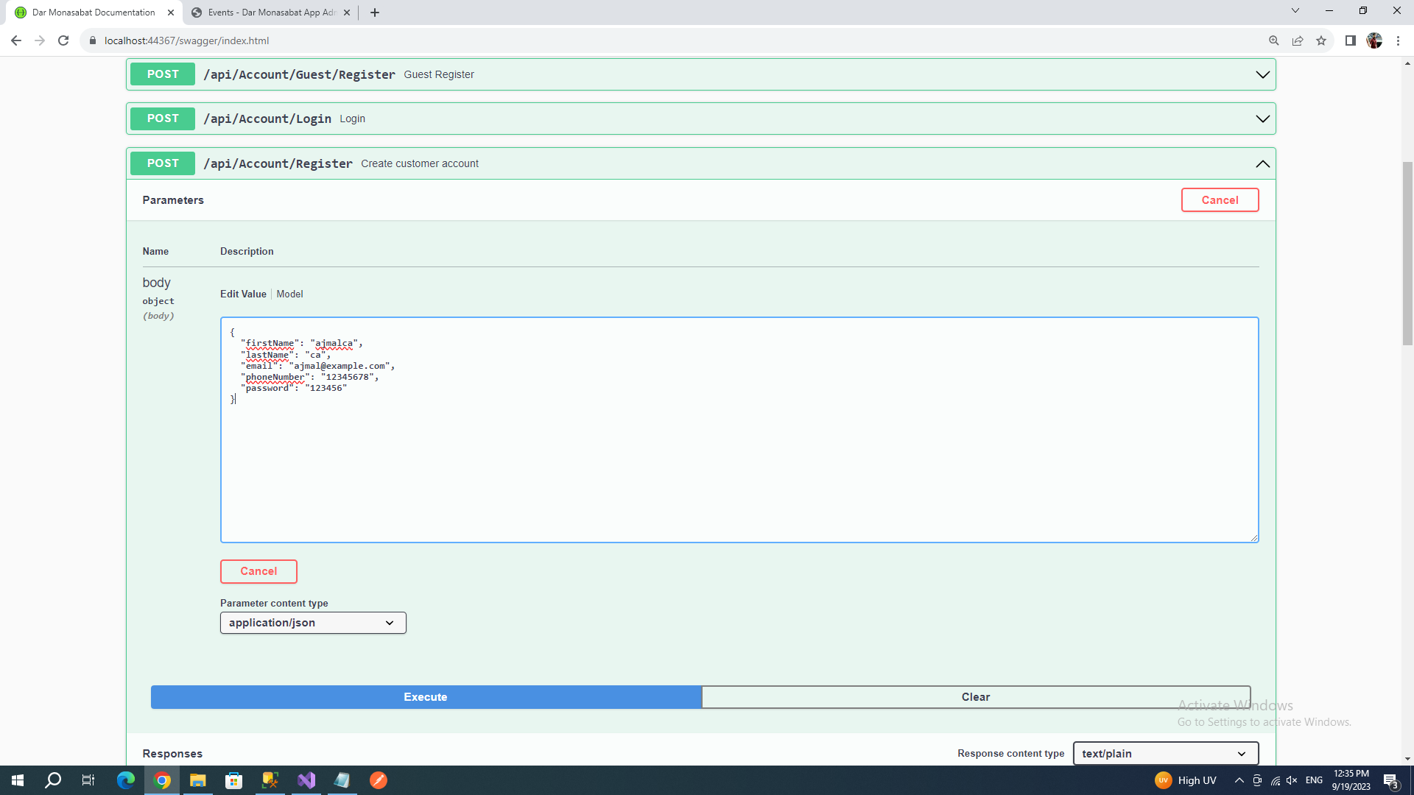Switch to the Model tab
The height and width of the screenshot is (795, 1414).
point(289,294)
